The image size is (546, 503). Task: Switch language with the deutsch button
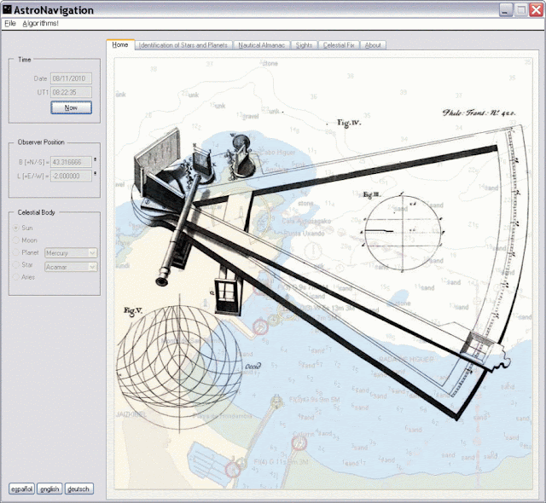pos(78,489)
